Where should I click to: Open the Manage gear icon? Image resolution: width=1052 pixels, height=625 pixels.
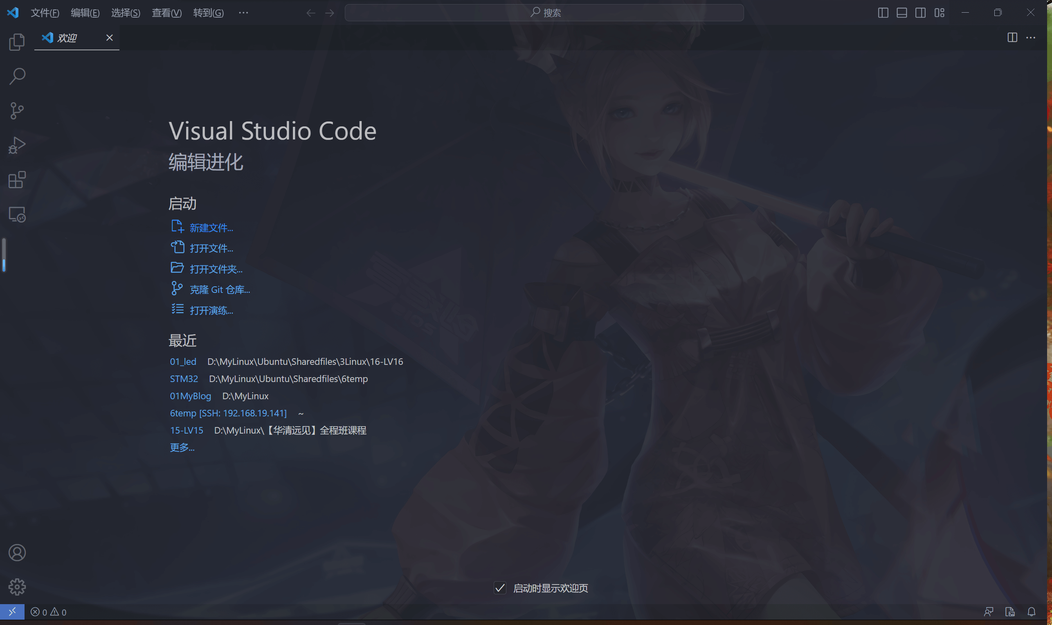tap(17, 587)
